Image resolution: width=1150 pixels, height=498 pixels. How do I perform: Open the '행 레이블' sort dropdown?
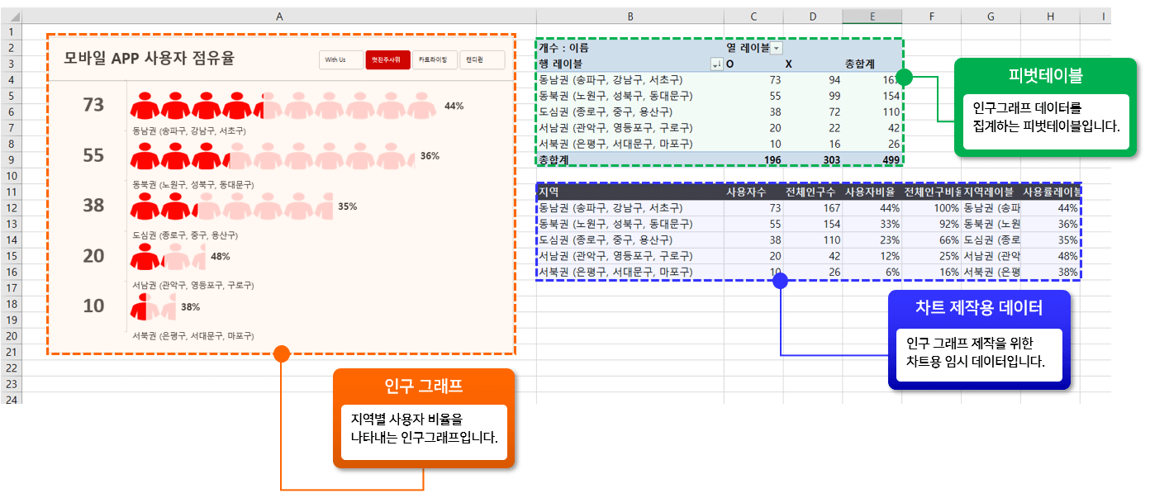click(716, 64)
